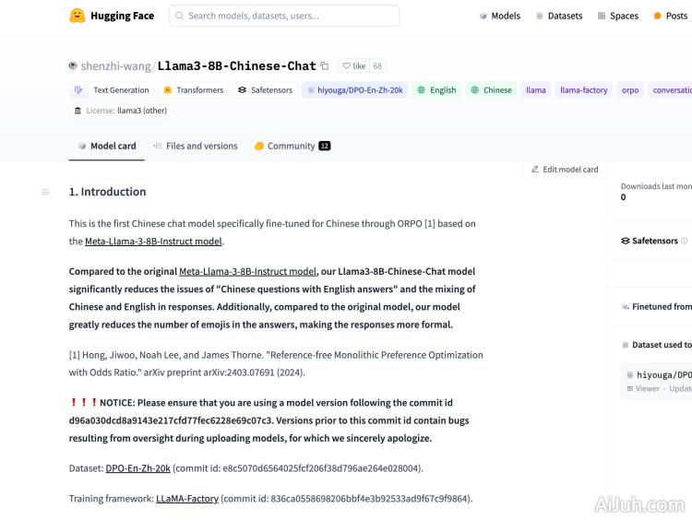Screen dimensions: 692x520
Task: Open Spaces in the top navigation
Action: [x=617, y=16]
